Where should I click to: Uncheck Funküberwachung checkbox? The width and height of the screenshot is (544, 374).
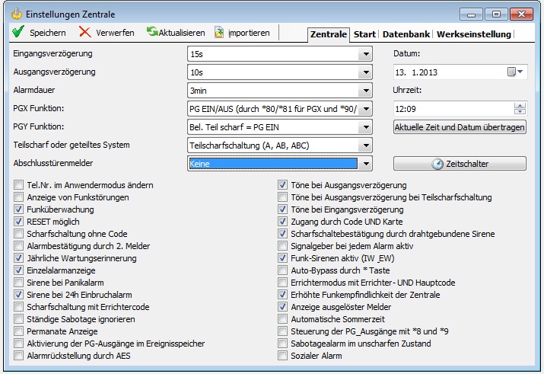point(18,209)
